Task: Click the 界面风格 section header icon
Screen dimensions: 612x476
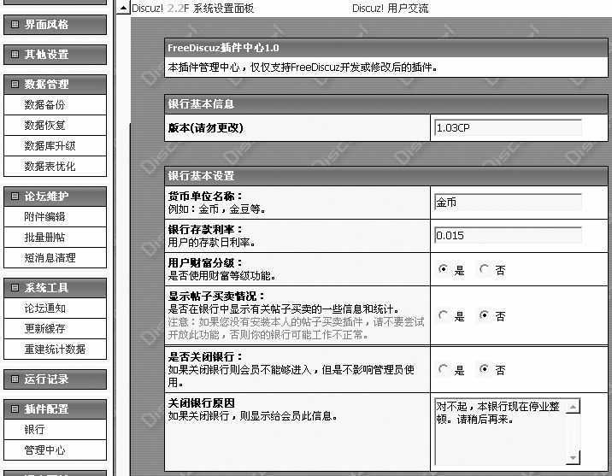Action: (x=15, y=25)
